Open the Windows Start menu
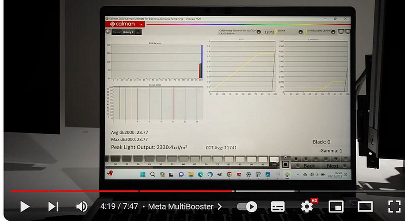This screenshot has width=405, height=221. (x=143, y=174)
